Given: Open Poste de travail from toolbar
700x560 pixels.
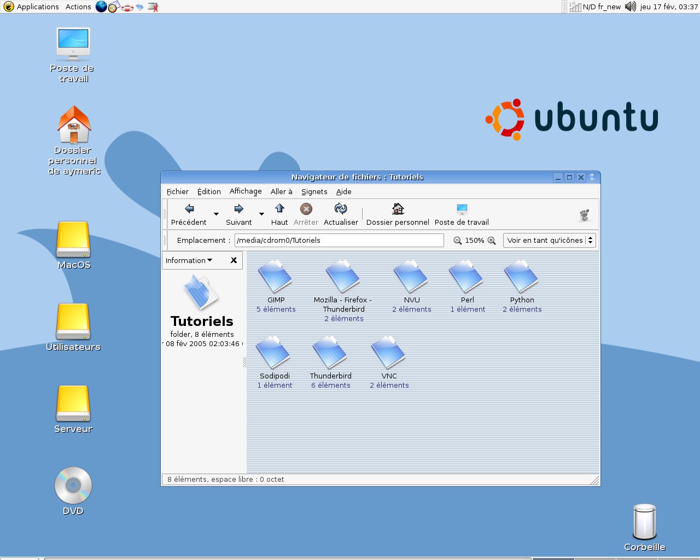Looking at the screenshot, I should 462,214.
